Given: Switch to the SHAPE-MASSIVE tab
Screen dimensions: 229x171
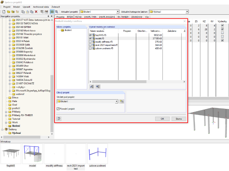Looking at the screenshot, I should (107, 17).
